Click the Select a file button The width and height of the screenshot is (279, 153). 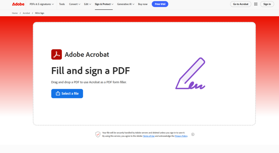tap(67, 93)
